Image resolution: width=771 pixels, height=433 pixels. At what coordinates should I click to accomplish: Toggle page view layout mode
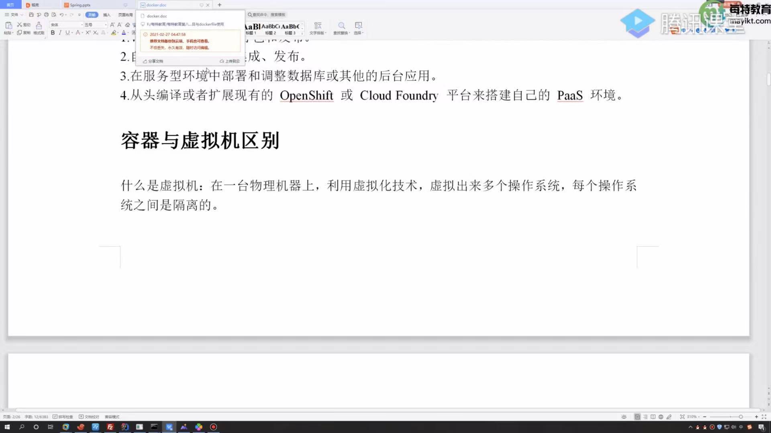[637, 417]
